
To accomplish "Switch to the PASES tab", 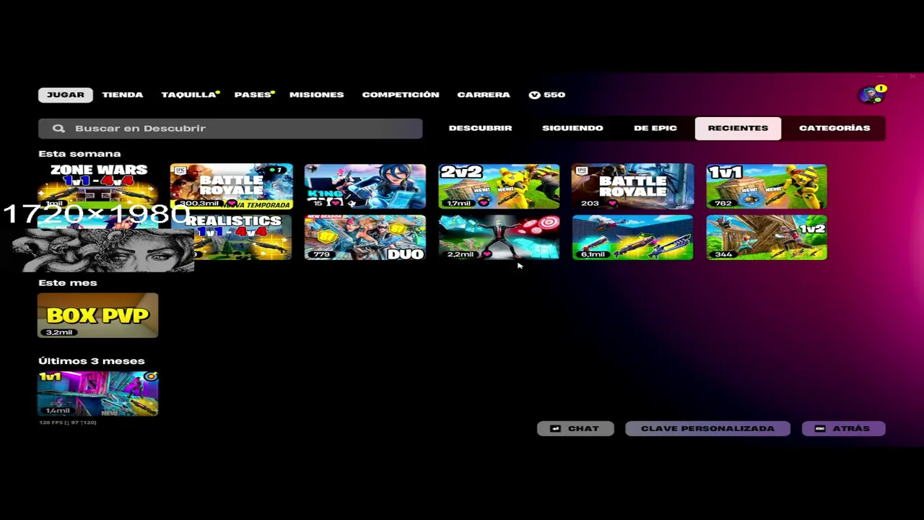I will 253,95.
